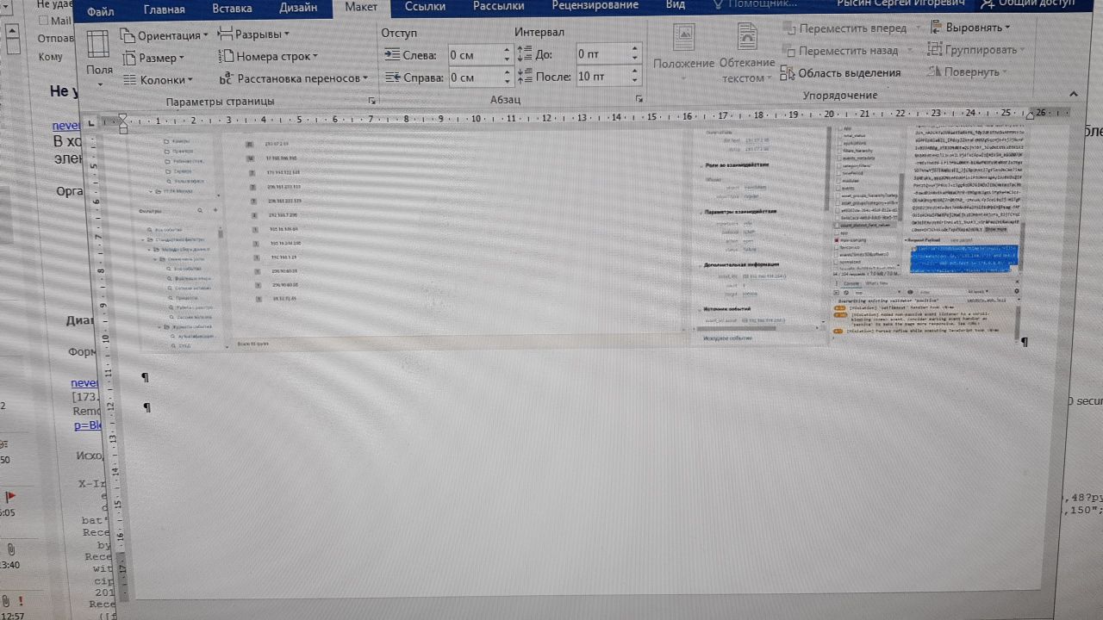Image resolution: width=1103 pixels, height=620 pixels.
Task: Click the Повернуть rotate icon
Action: 936,72
